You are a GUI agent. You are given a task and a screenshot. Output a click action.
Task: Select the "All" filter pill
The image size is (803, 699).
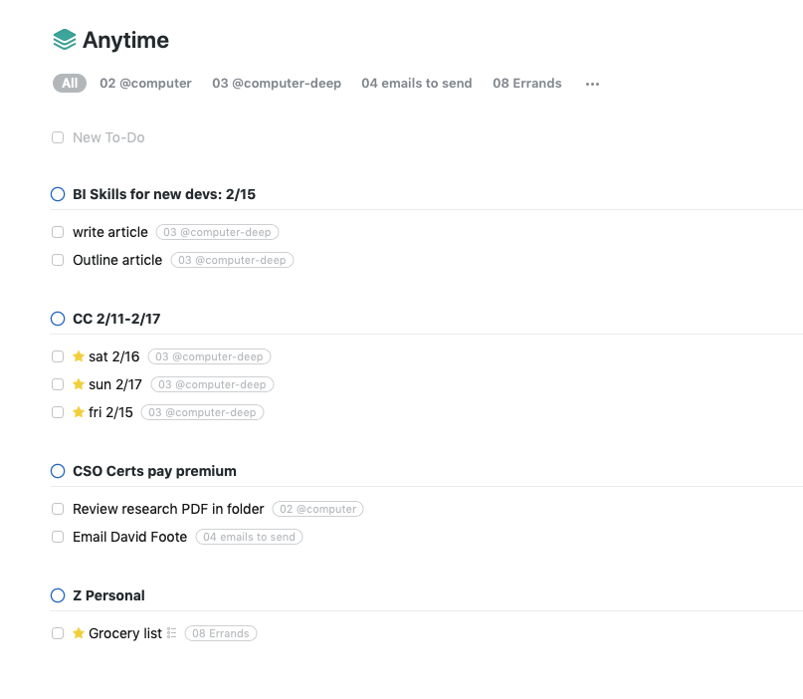coord(69,83)
